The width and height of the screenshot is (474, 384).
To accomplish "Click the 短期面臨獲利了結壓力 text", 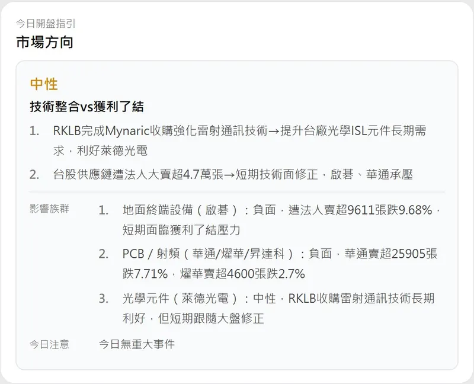I will coord(181,230).
